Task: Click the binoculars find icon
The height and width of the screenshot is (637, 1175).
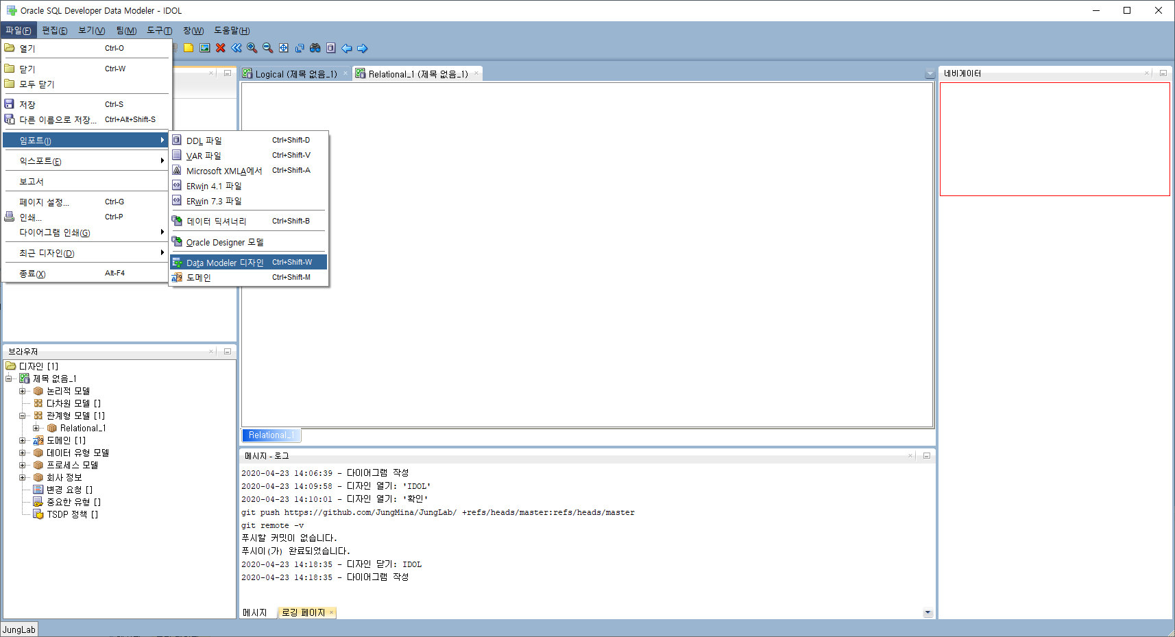Action: pyautogui.click(x=315, y=48)
